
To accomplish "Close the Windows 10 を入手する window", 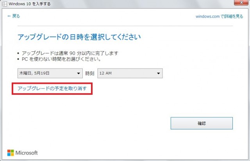I will tap(241, 2).
